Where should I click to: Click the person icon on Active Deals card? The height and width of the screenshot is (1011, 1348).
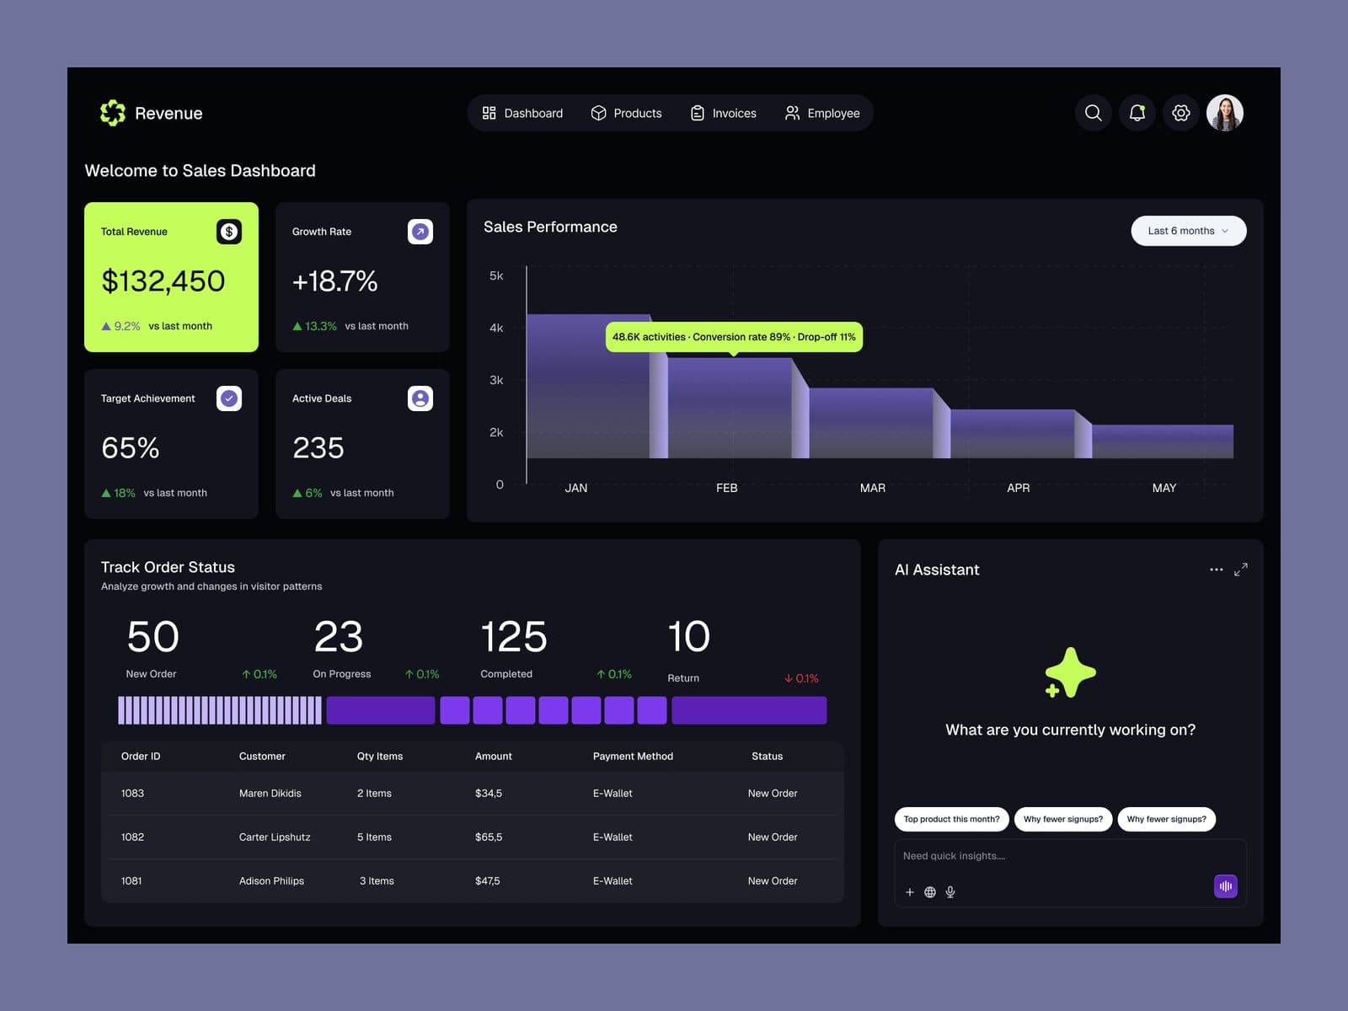pos(420,399)
